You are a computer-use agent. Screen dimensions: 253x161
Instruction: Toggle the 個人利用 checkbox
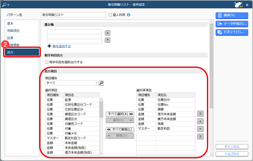pos(110,15)
